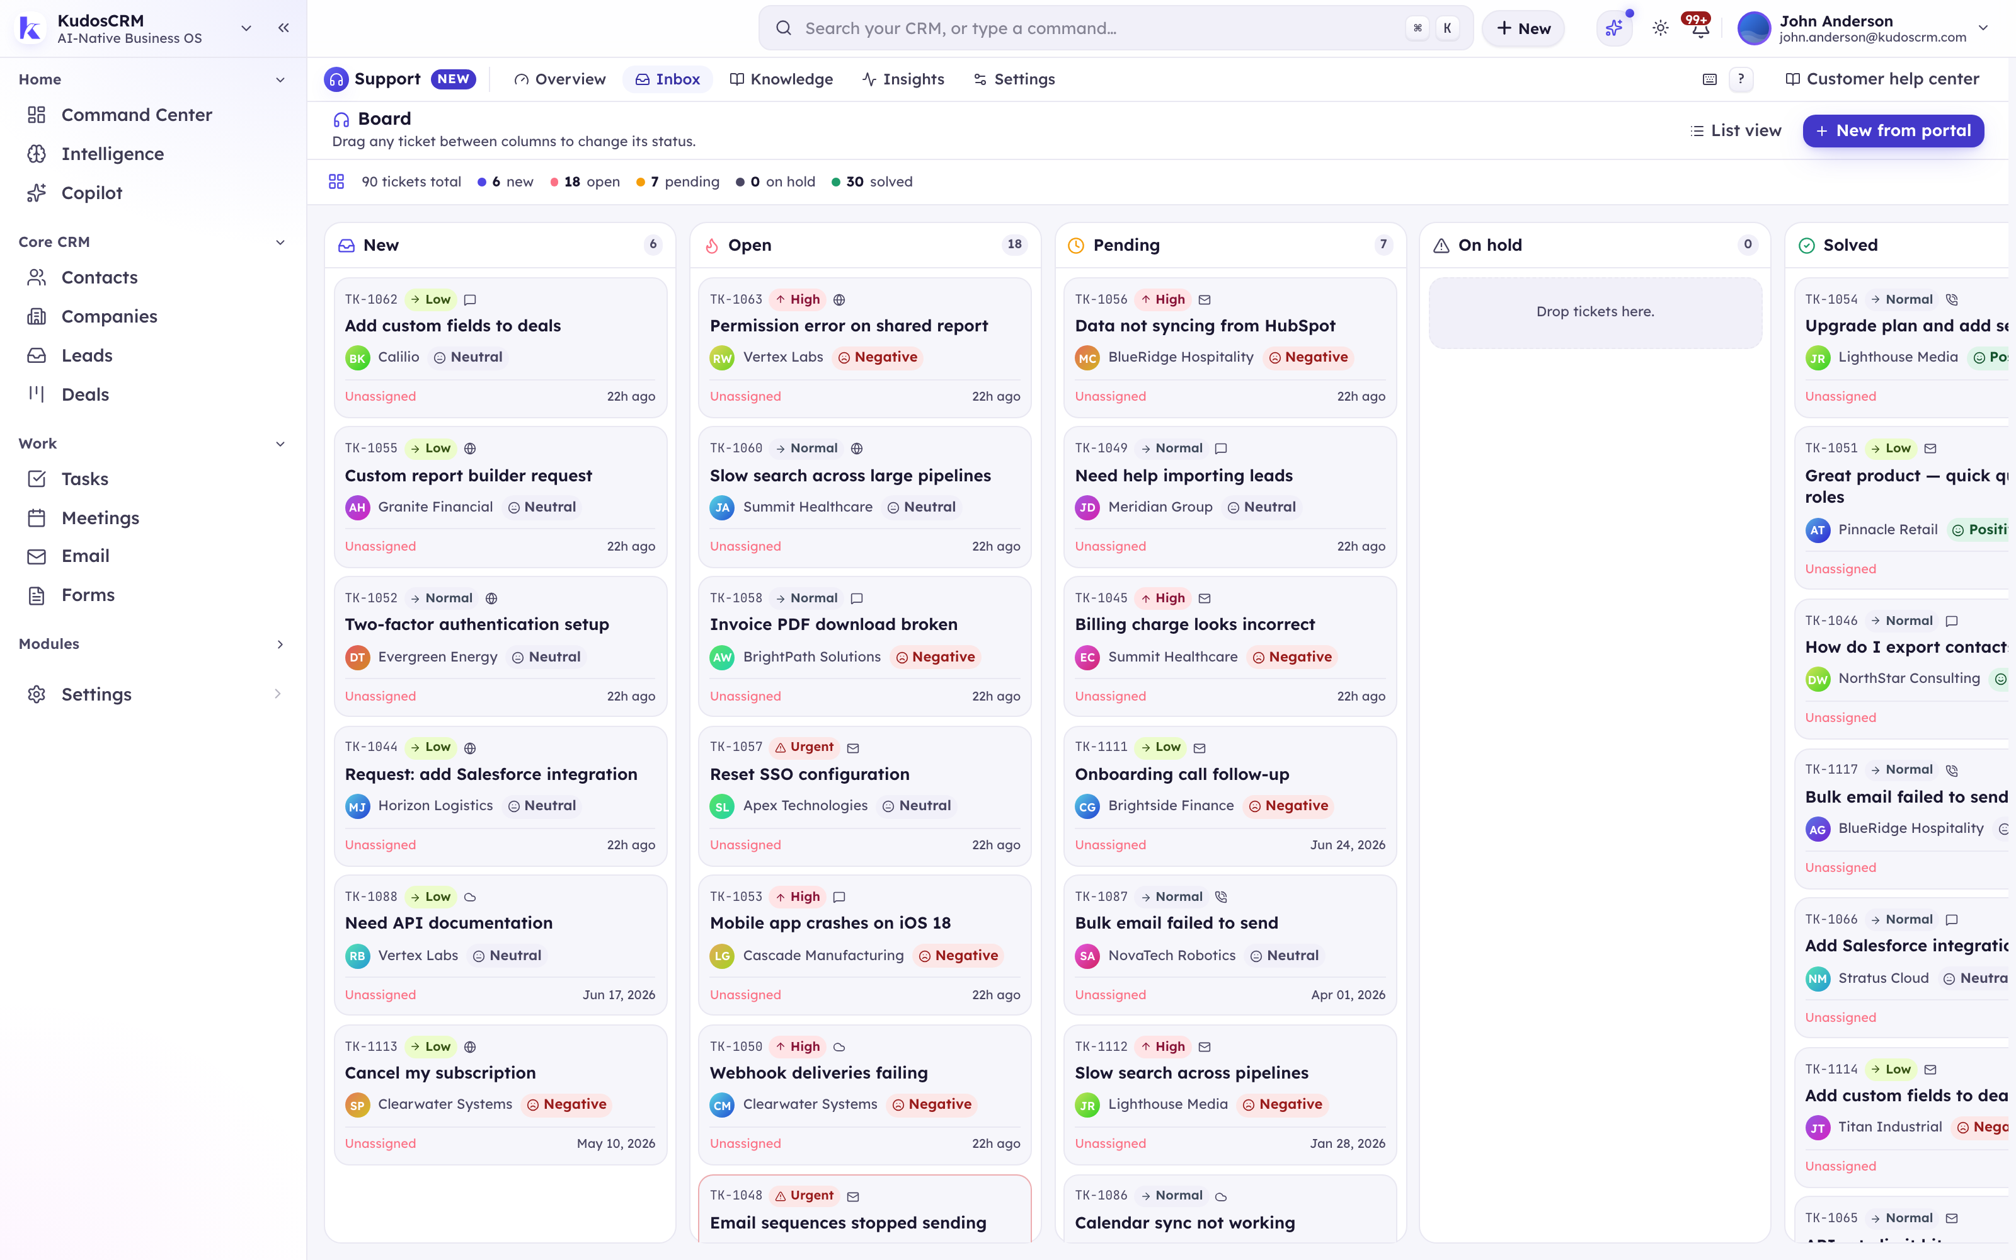The image size is (2016, 1260).
Task: Toggle light theme sun icon
Action: (x=1660, y=28)
